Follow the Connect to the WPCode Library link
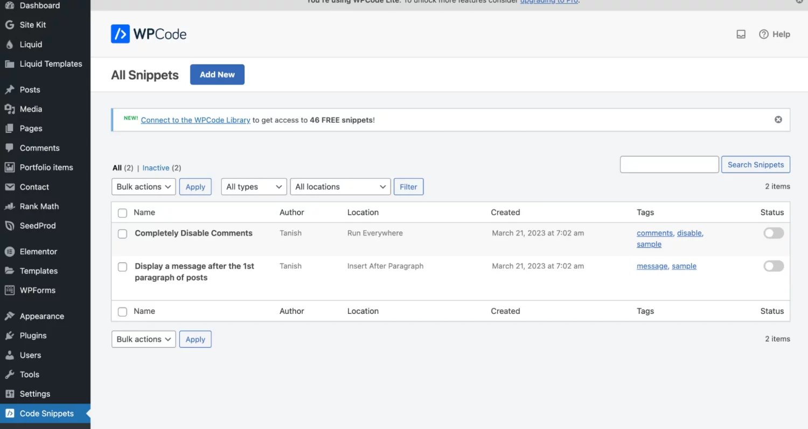 point(196,120)
